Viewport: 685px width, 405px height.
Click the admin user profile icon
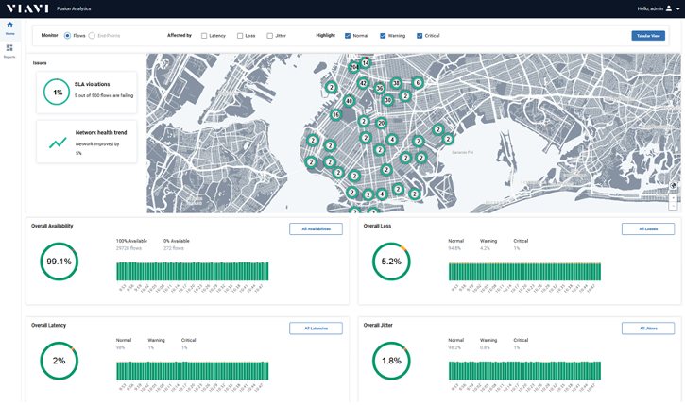pos(668,8)
